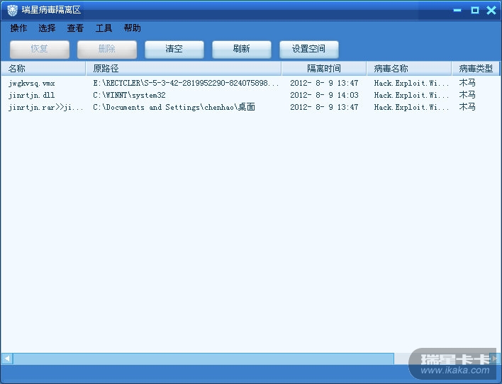Image resolution: width=502 pixels, height=384 pixels.
Task: Open 设置空间 space settings
Action: click(x=309, y=49)
